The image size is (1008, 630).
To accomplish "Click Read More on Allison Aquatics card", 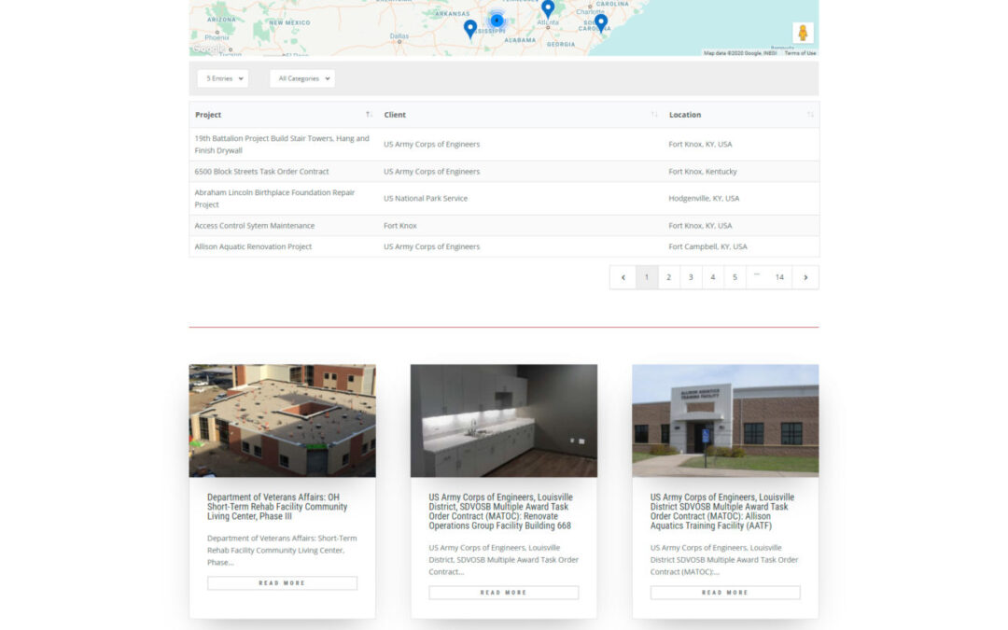I will pyautogui.click(x=725, y=593).
